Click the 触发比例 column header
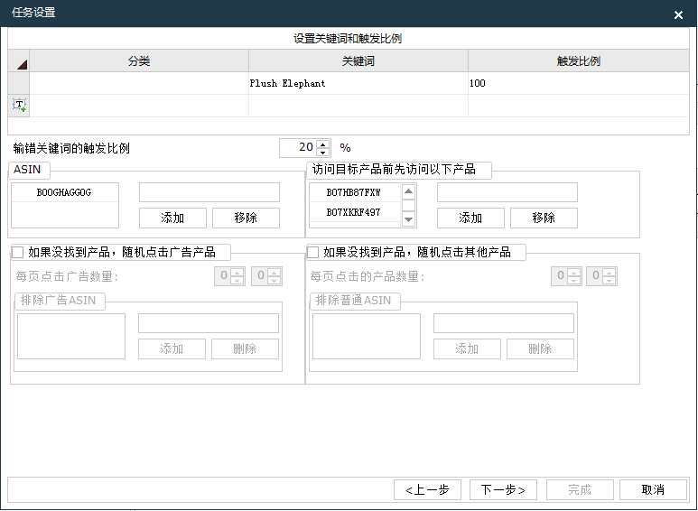Screen dimensions: 698x511 pyautogui.click(x=579, y=61)
